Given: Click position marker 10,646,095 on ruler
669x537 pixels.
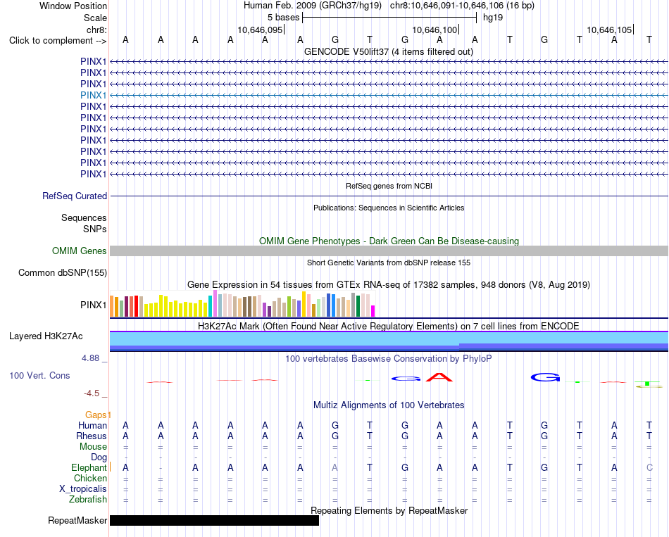Looking at the screenshot, I should 260,30.
